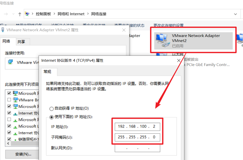Viewport: 243px width, 160px height.
Task: Select the 控制面板 breadcrumb
Action: [43, 14]
